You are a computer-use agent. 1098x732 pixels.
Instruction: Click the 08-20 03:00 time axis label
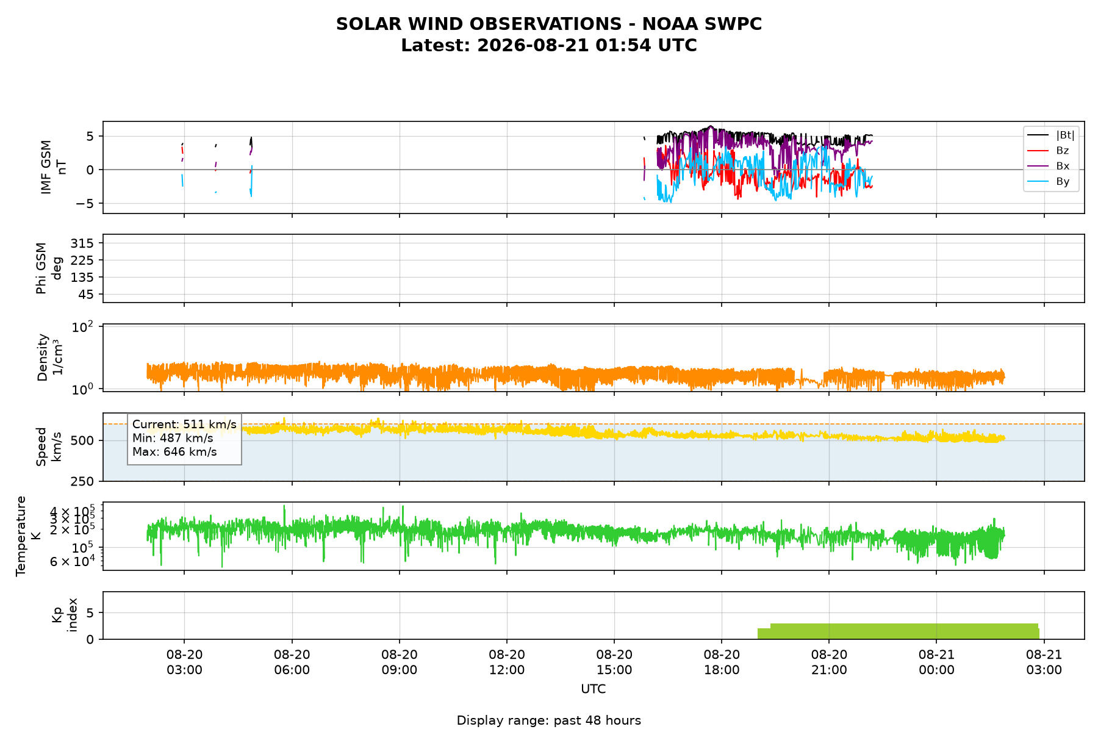click(x=184, y=662)
